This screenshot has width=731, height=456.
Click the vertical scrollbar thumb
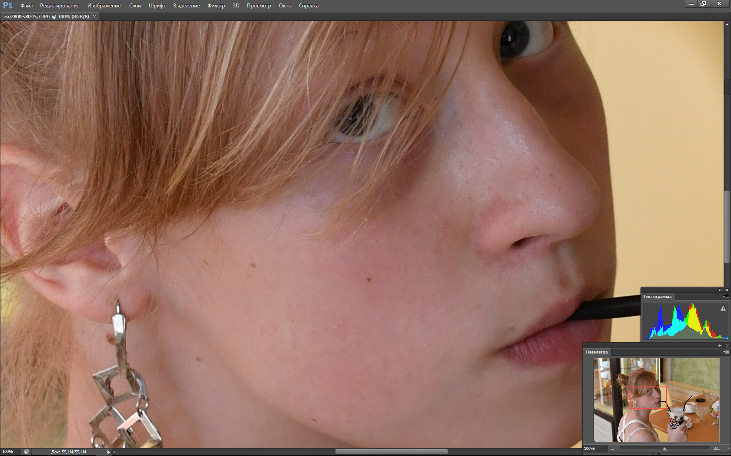coord(727,227)
